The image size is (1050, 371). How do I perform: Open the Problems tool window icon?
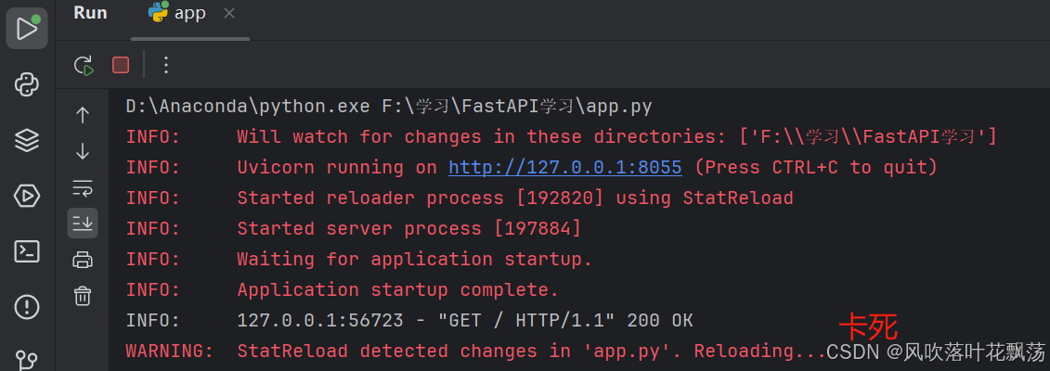coord(27,307)
